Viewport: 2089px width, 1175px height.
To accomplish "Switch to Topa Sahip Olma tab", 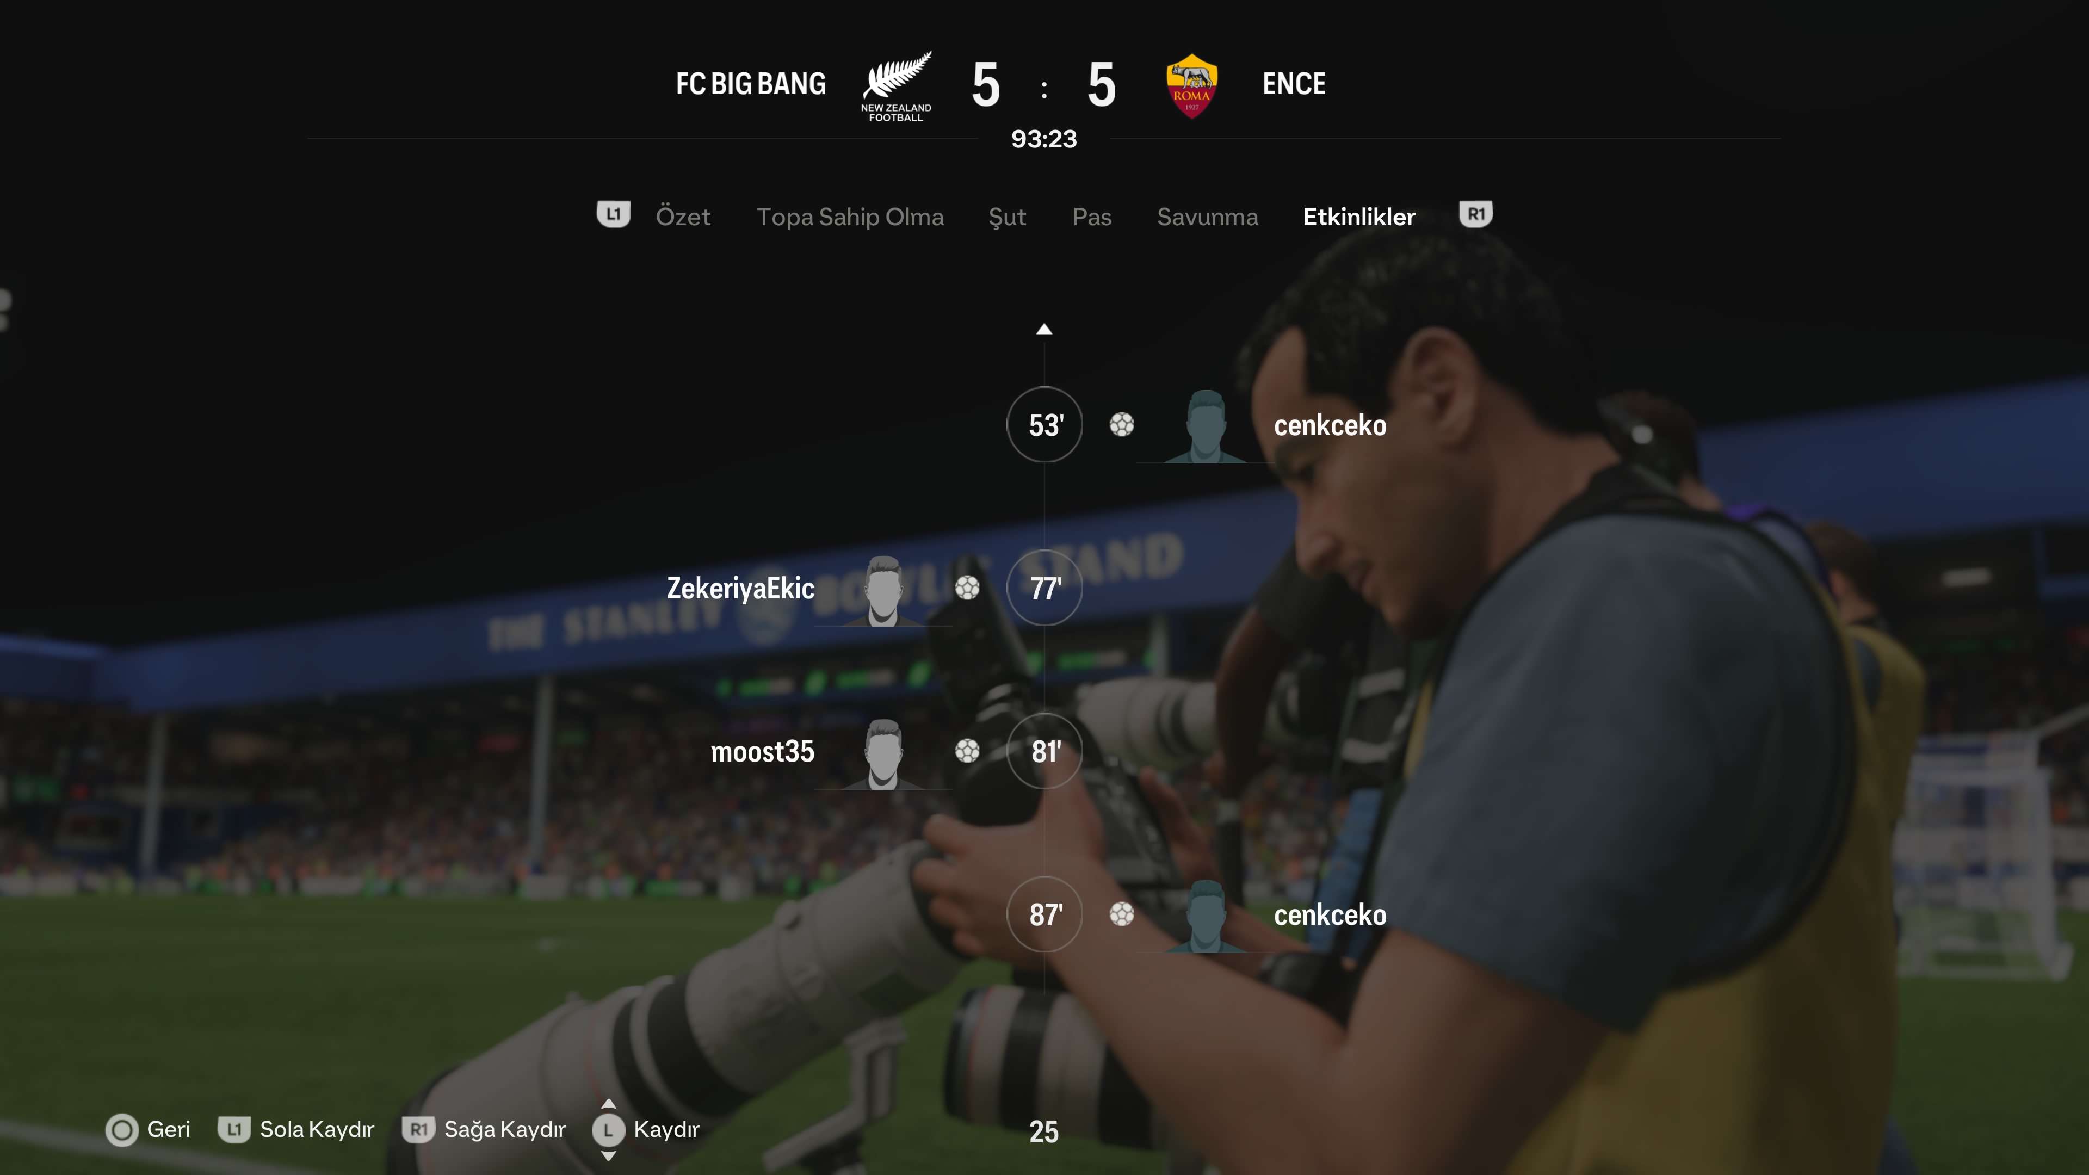I will (x=850, y=217).
